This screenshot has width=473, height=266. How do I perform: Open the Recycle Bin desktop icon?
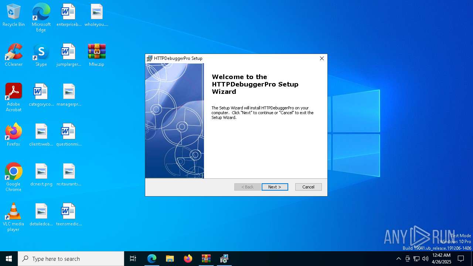point(14,16)
